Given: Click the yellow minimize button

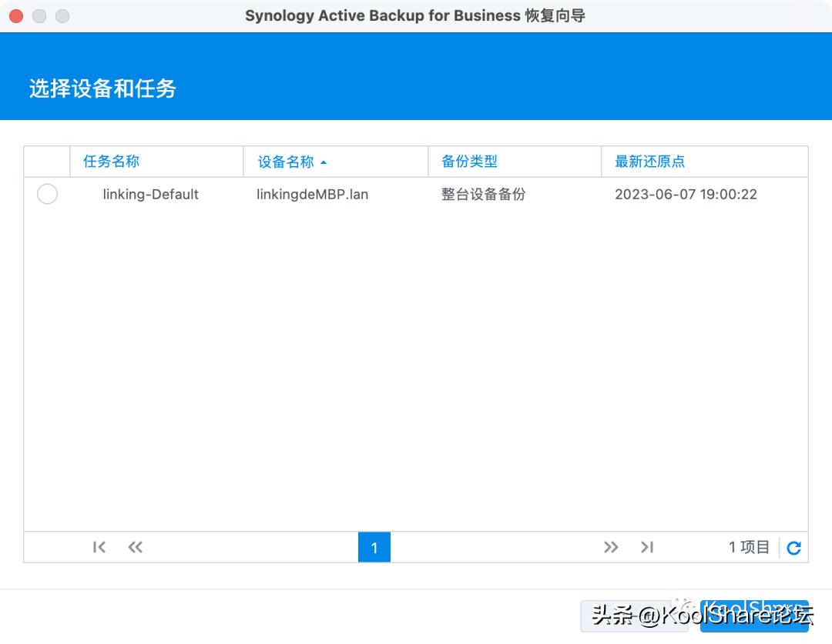Looking at the screenshot, I should click(x=39, y=15).
